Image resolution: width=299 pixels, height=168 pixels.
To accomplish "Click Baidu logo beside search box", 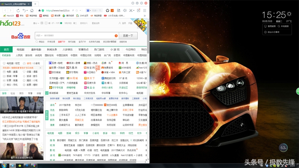I will pos(21,36).
